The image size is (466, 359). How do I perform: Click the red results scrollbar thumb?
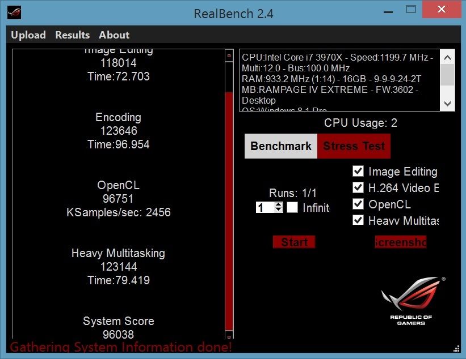[x=229, y=211]
